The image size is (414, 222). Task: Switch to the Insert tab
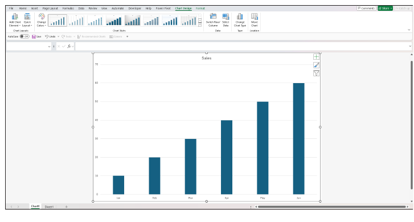pyautogui.click(x=35, y=9)
